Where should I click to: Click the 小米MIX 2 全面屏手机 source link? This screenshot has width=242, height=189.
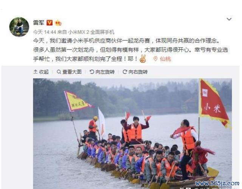91,32
